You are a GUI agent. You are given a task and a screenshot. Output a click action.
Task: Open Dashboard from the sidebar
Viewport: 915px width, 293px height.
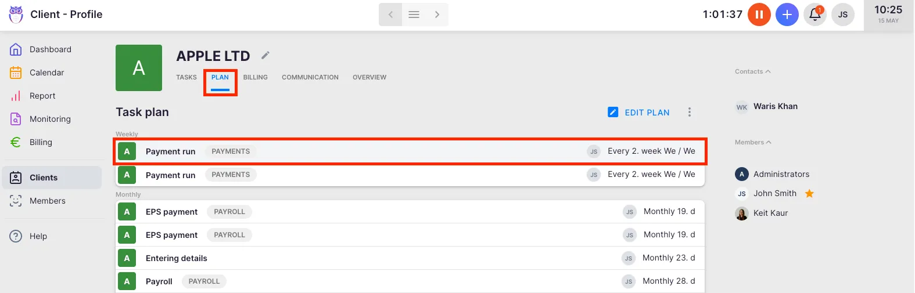pos(50,49)
